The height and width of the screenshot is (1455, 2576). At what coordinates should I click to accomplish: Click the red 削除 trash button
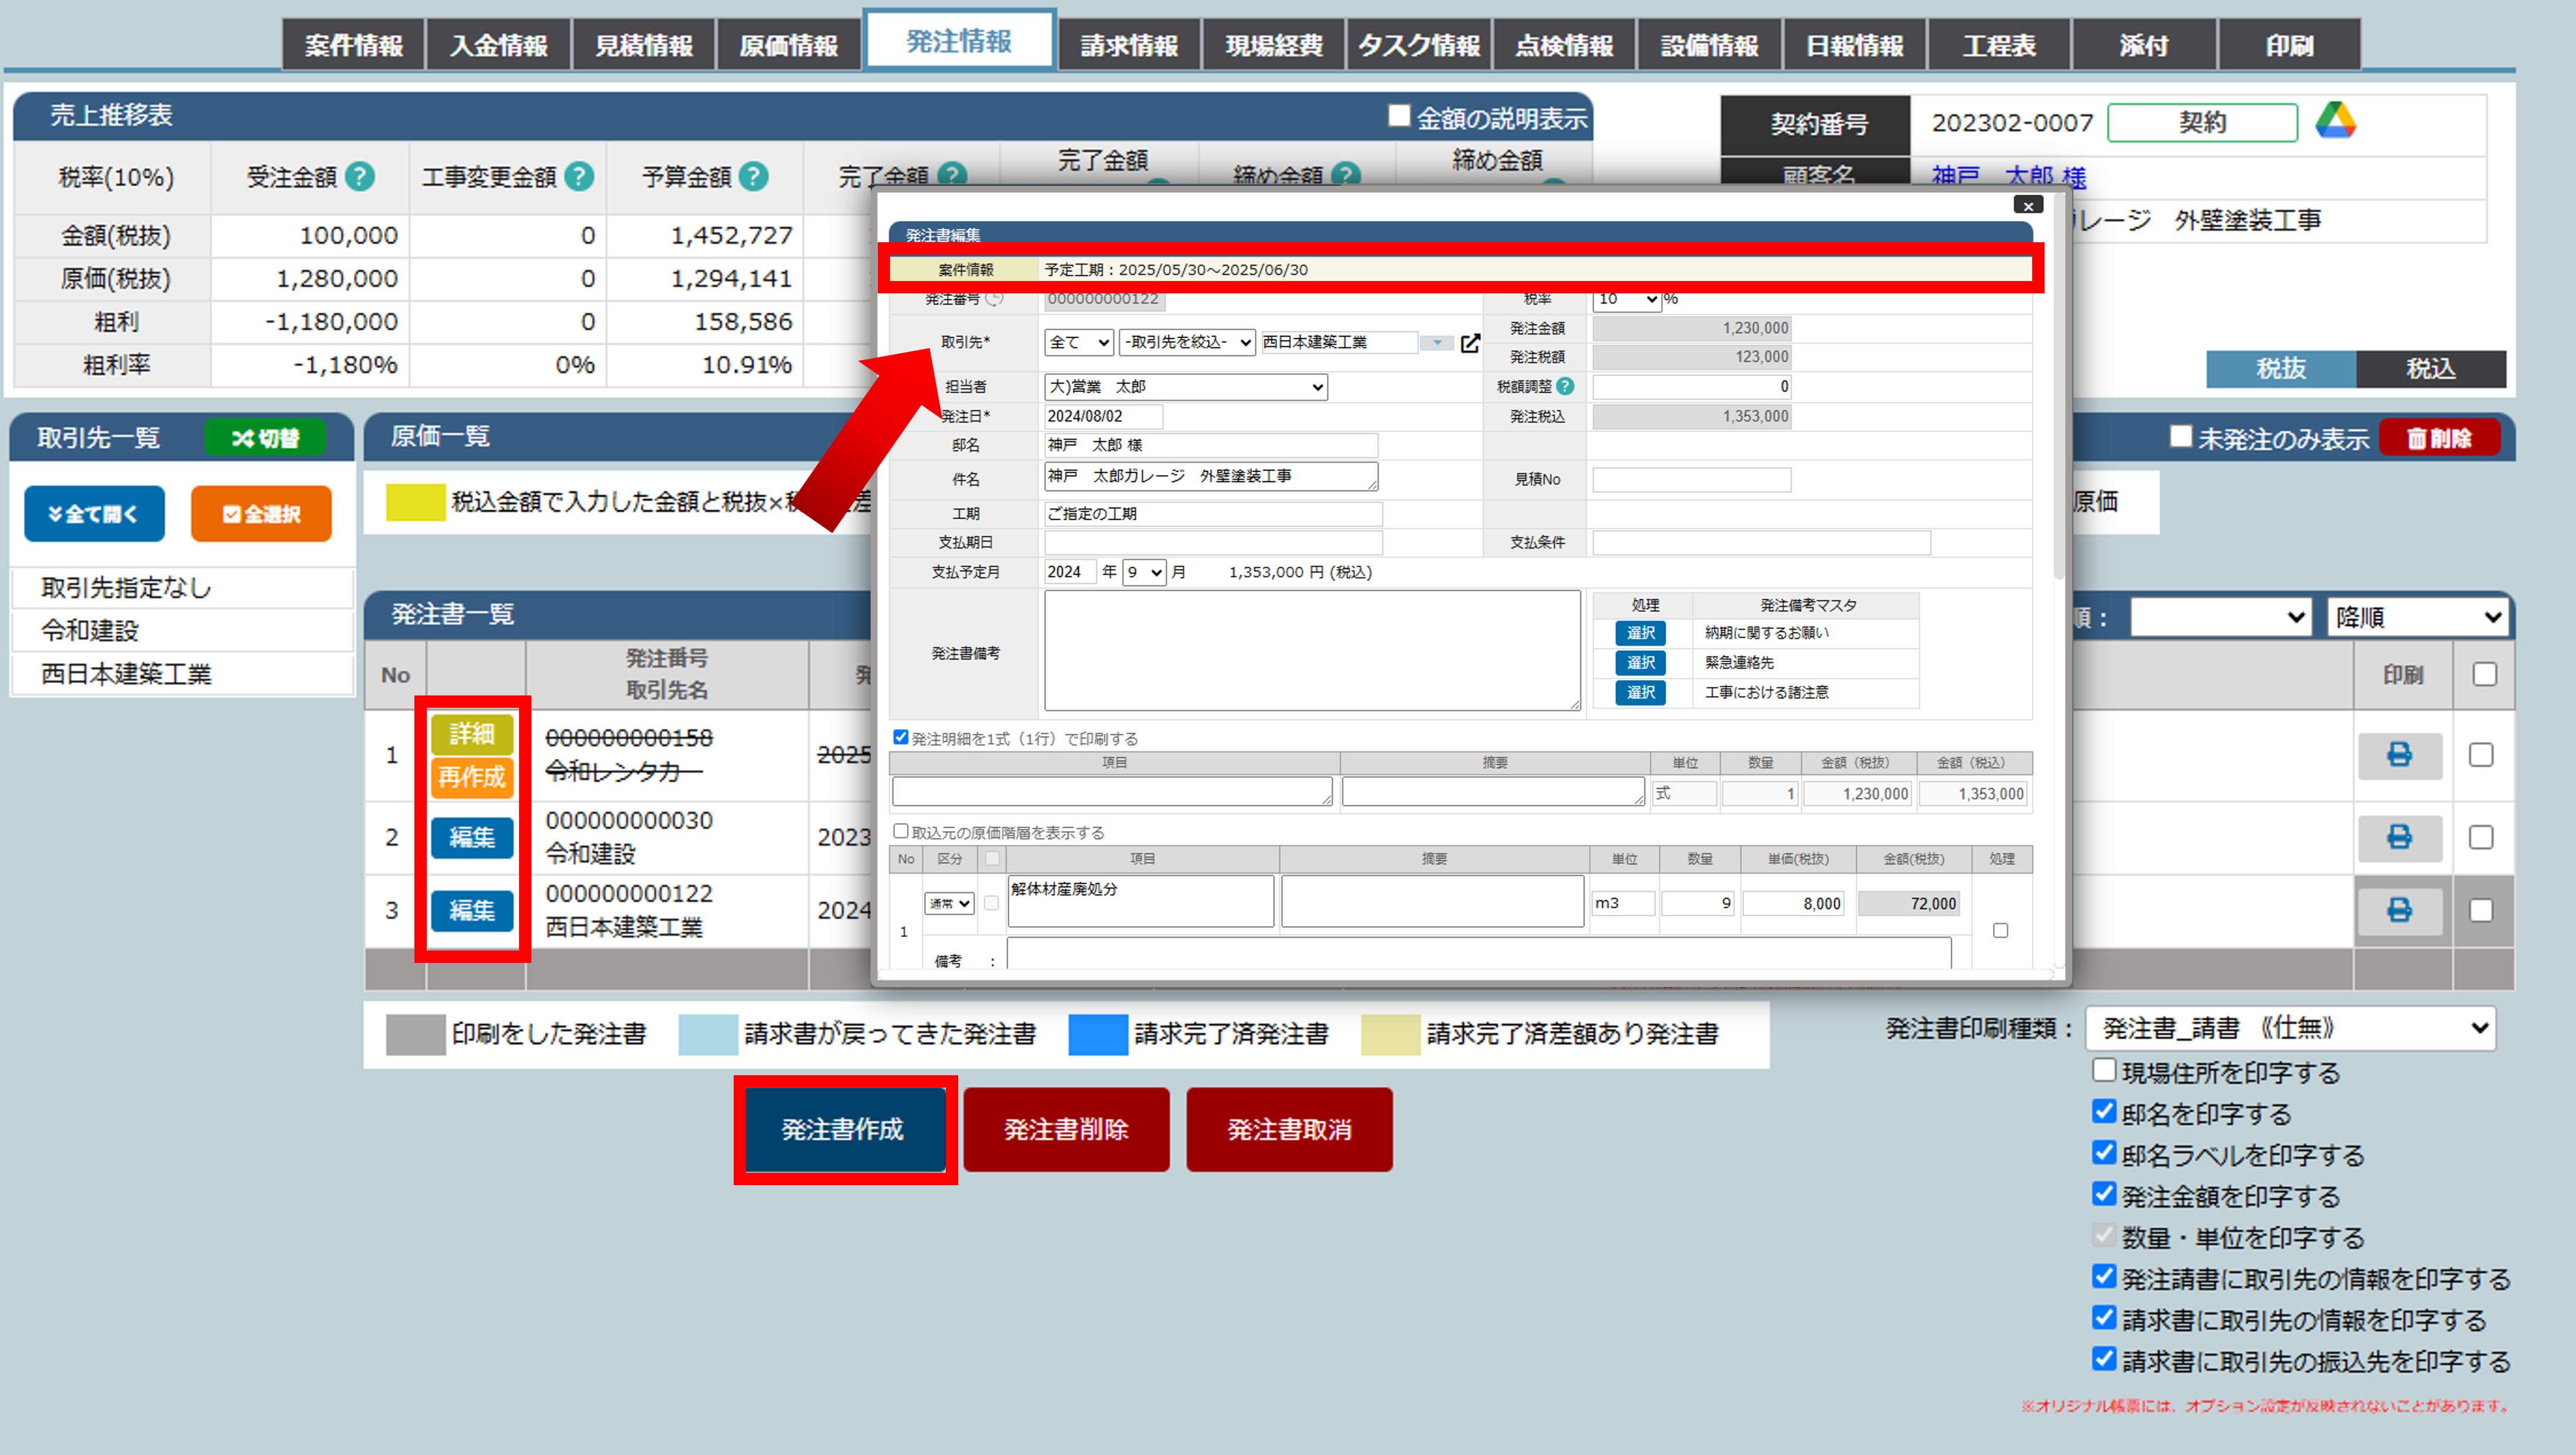pos(2439,438)
